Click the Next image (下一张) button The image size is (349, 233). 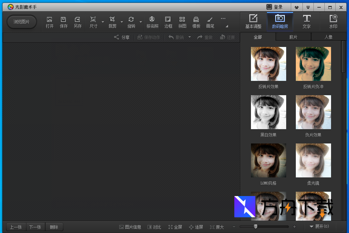[x=35, y=227]
